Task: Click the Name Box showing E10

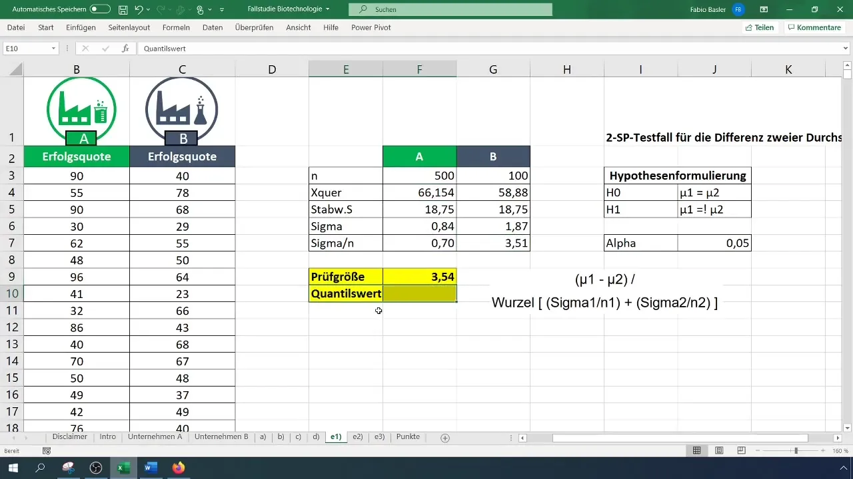Action: (27, 49)
